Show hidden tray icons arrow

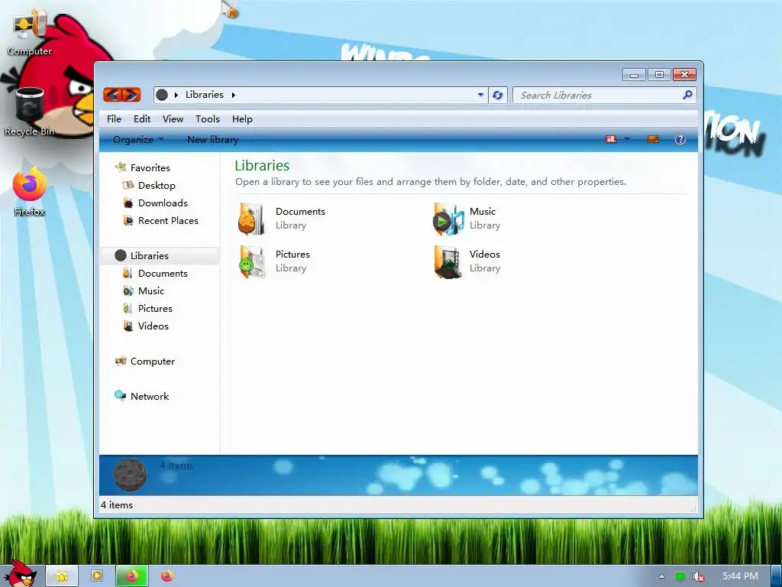pos(661,576)
